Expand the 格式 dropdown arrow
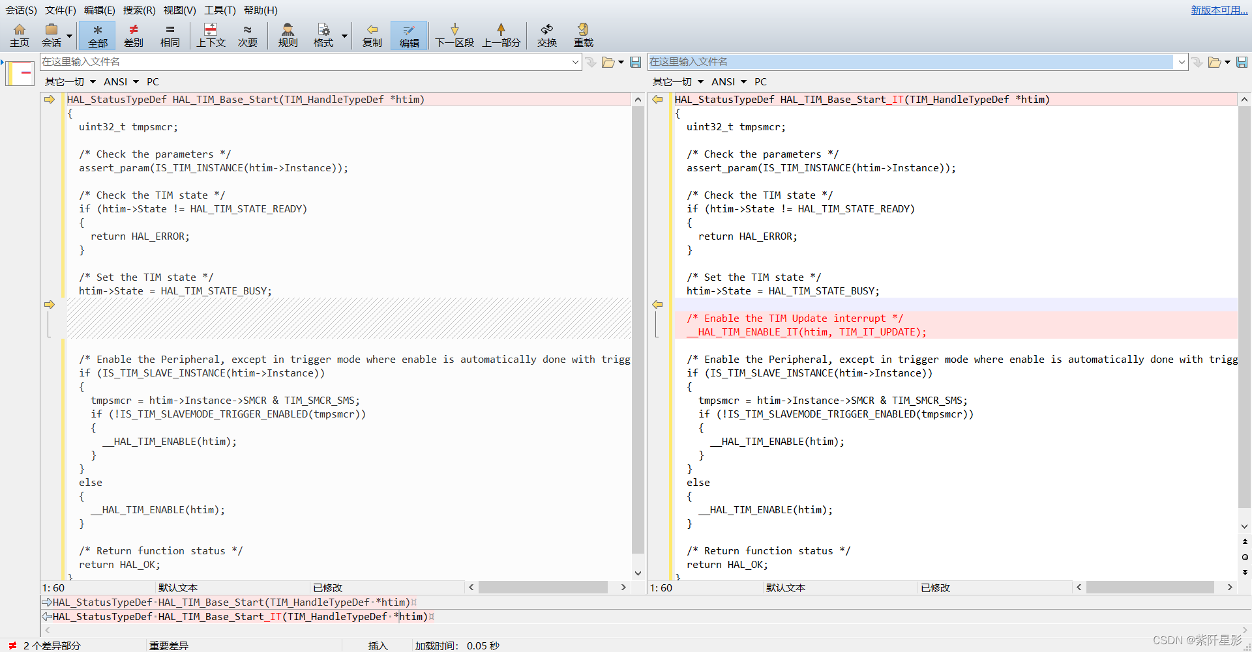 coord(344,36)
